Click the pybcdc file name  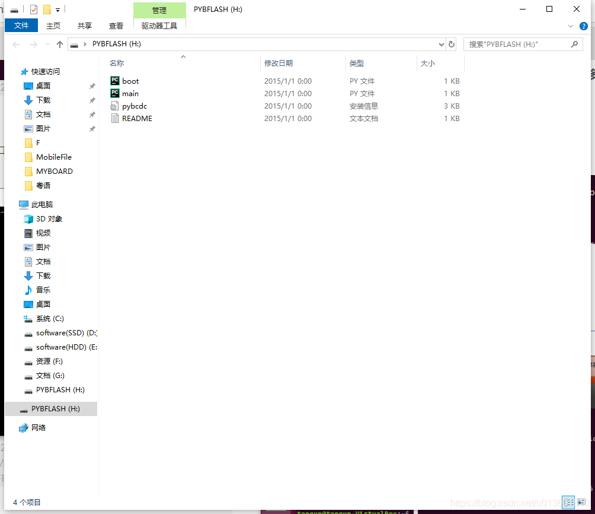[x=135, y=106]
